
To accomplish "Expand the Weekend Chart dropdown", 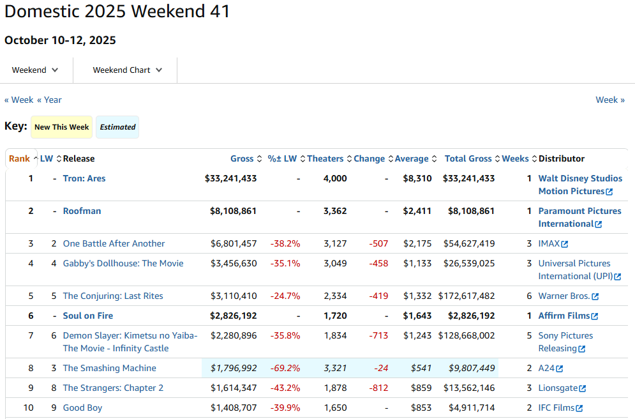I will [127, 70].
